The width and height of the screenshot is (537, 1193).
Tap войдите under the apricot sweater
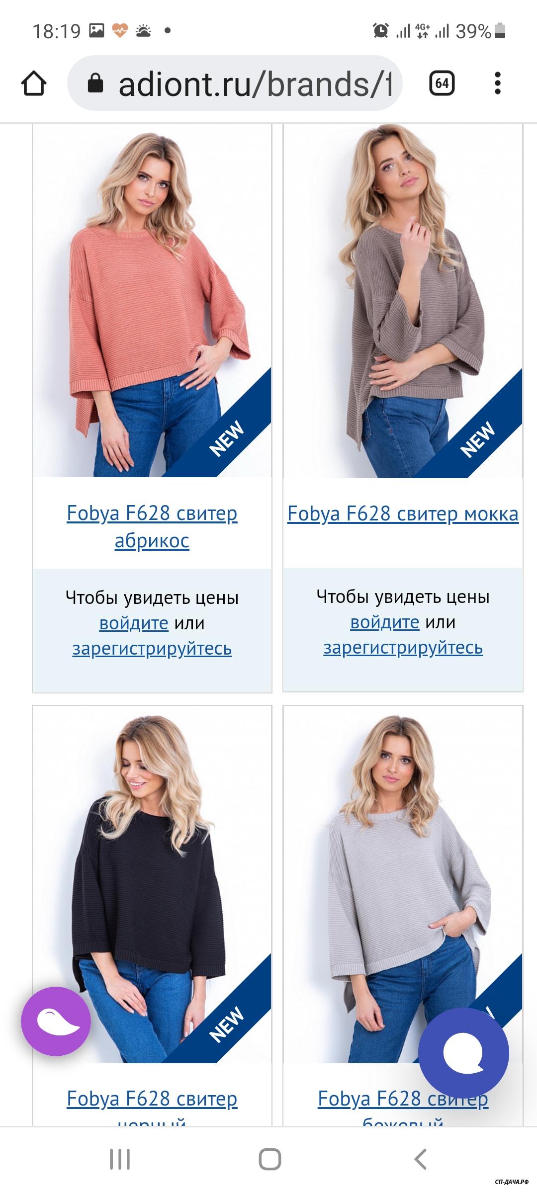(134, 623)
